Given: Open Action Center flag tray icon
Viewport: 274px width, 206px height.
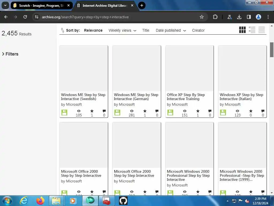Looking at the screenshot, I should [241, 201].
